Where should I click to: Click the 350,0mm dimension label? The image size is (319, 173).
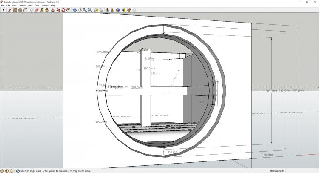299,91
